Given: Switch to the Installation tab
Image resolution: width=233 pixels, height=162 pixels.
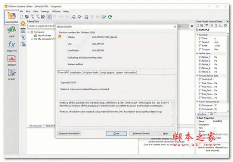Looking at the screenshot, I should 76,72.
